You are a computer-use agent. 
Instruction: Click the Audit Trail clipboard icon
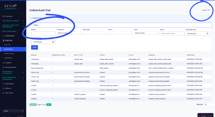4,40
